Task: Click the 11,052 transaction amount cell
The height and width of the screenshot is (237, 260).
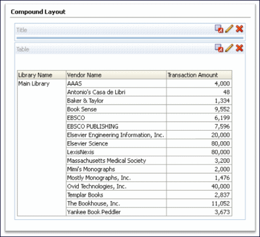Action: click(x=199, y=204)
